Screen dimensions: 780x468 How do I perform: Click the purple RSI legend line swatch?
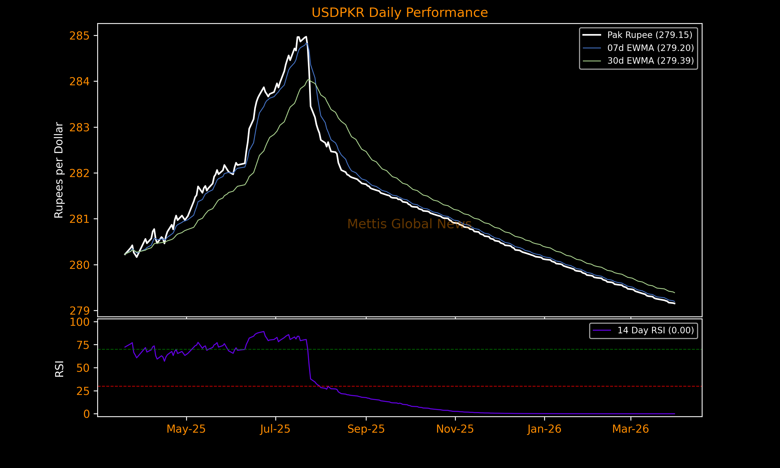point(602,330)
